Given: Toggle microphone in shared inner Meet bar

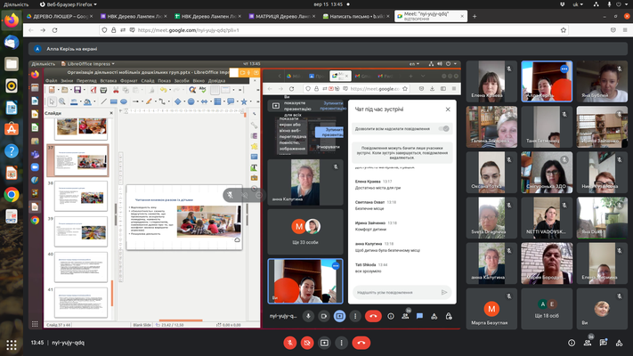Looking at the screenshot, I should (308, 316).
